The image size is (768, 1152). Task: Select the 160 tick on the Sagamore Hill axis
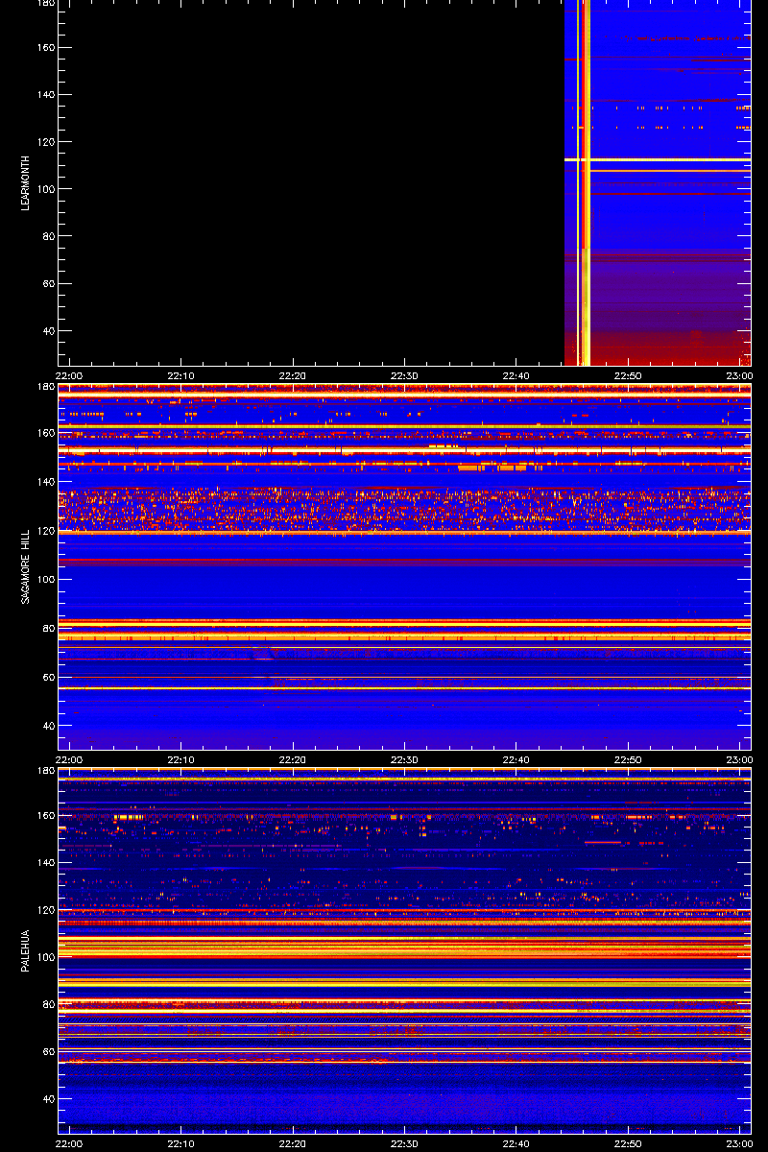point(44,433)
